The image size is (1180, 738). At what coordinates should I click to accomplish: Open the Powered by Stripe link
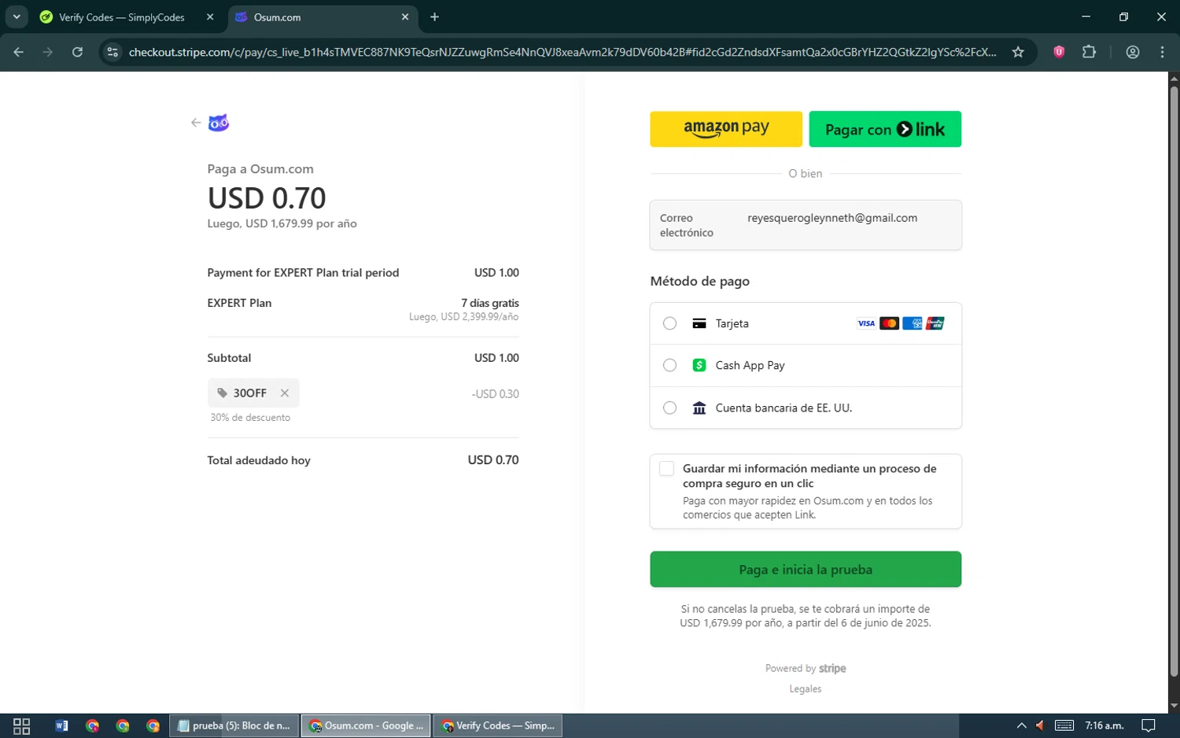[806, 669]
